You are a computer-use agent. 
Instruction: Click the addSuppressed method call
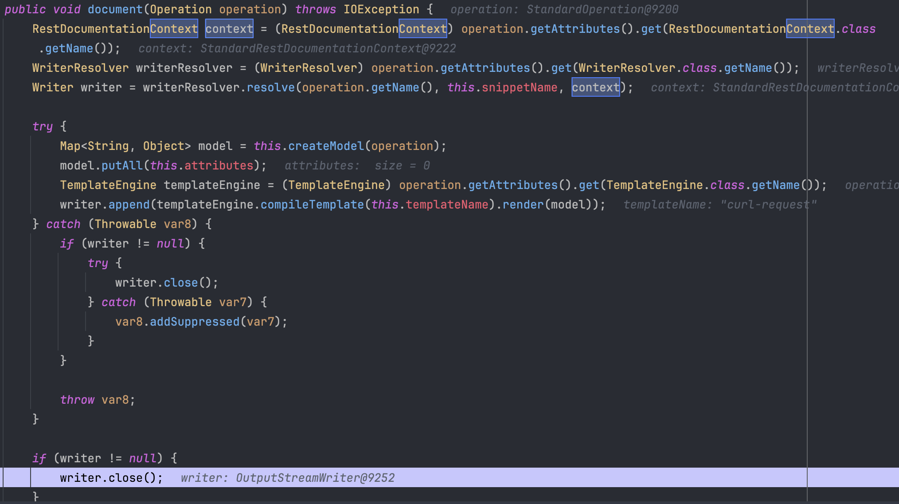(x=195, y=322)
